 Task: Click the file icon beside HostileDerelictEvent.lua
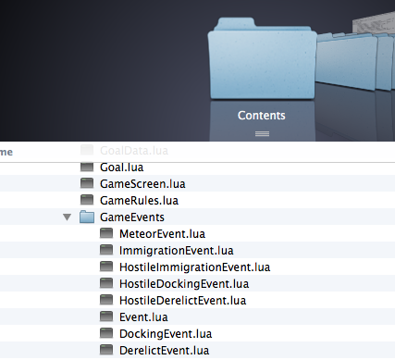pyautogui.click(x=106, y=300)
